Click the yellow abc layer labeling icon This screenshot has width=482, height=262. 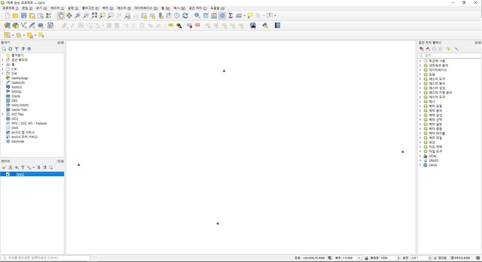point(171,25)
